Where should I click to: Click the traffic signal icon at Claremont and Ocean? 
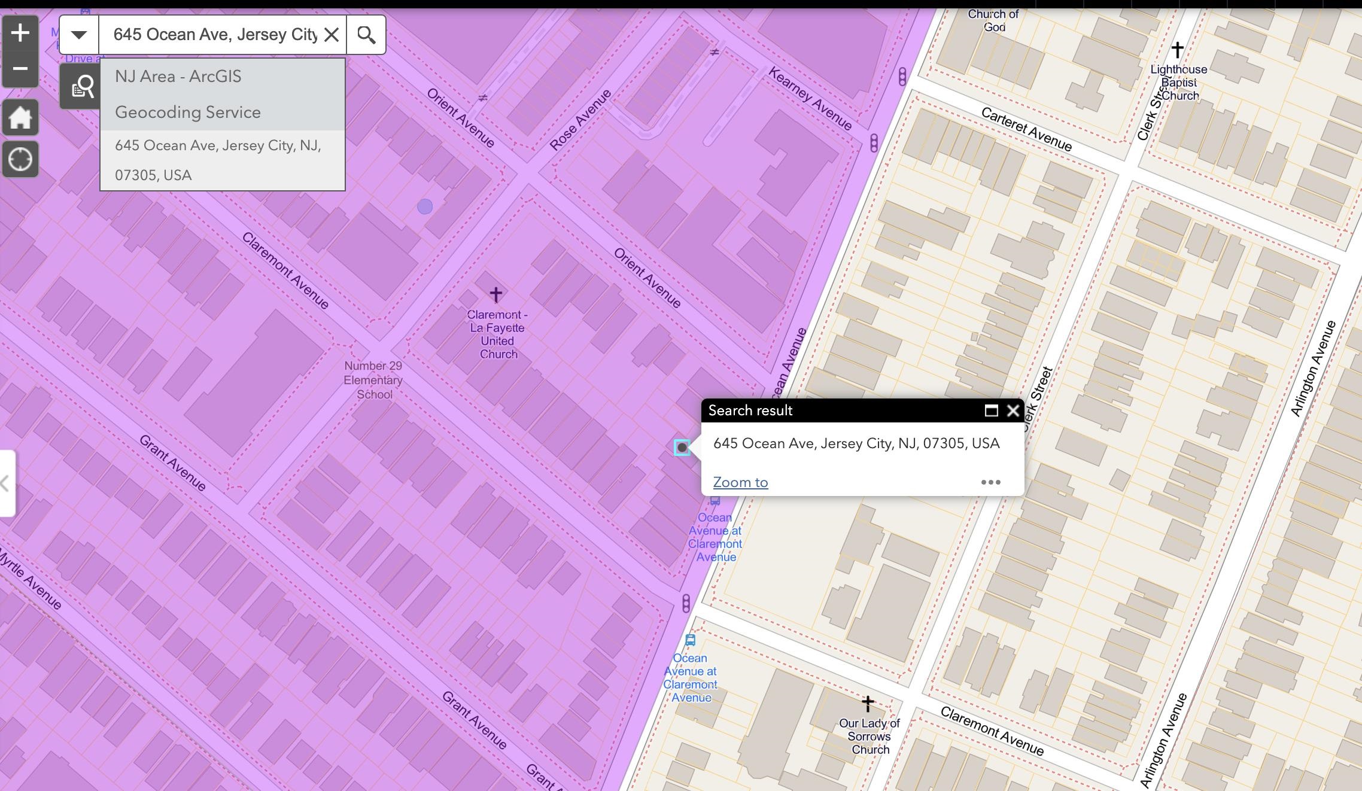pyautogui.click(x=686, y=603)
